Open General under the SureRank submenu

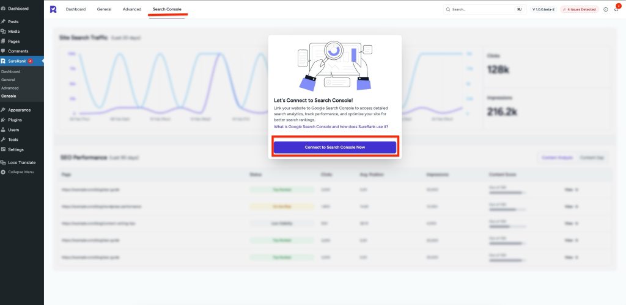8,80
